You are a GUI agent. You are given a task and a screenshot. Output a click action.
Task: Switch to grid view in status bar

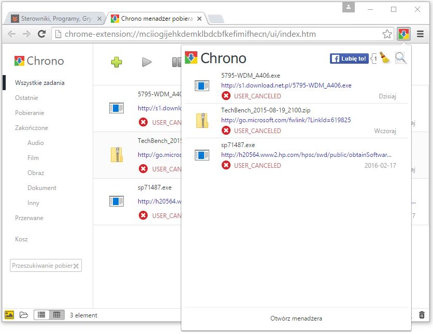click(x=57, y=315)
